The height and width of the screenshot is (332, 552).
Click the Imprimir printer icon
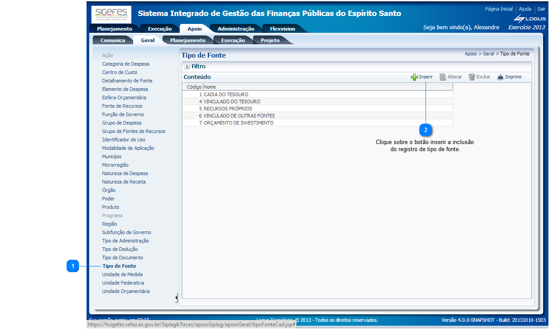point(501,77)
